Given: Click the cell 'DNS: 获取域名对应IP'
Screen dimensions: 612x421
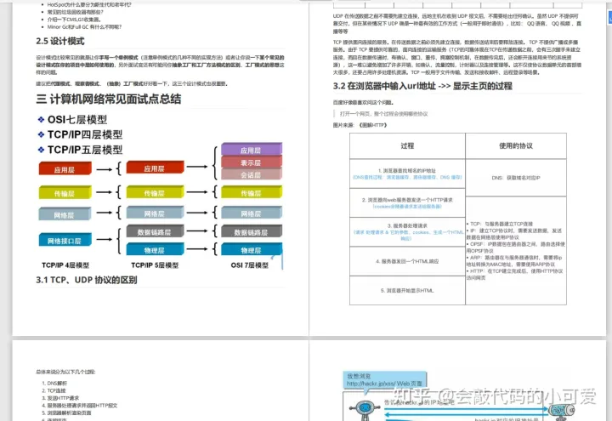Looking at the screenshot, I should coord(516,178).
